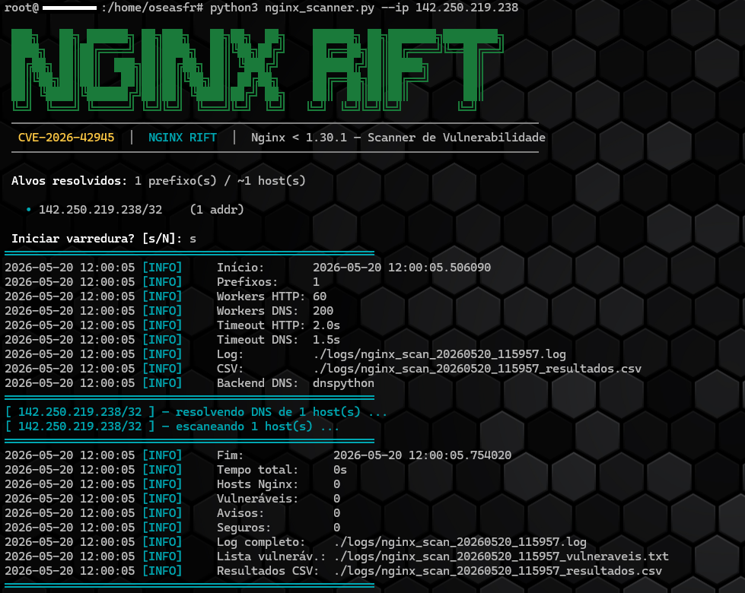Select 'Nginx < 1.30.1 – Scanner de Vulnerabilidade'
745x593 pixels.
pyautogui.click(x=398, y=138)
